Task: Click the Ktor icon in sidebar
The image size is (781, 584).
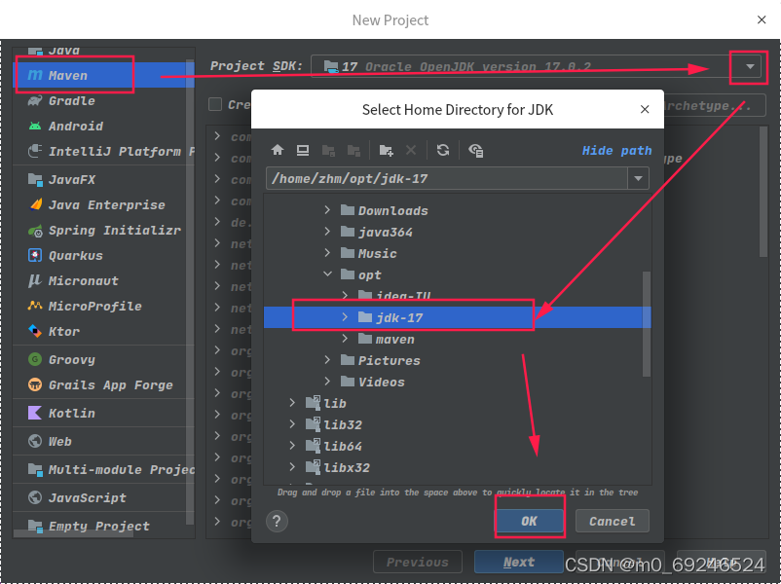Action: tap(35, 331)
